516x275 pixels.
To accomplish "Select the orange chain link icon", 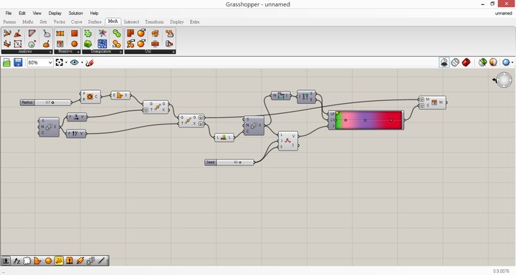I will point(117,44).
